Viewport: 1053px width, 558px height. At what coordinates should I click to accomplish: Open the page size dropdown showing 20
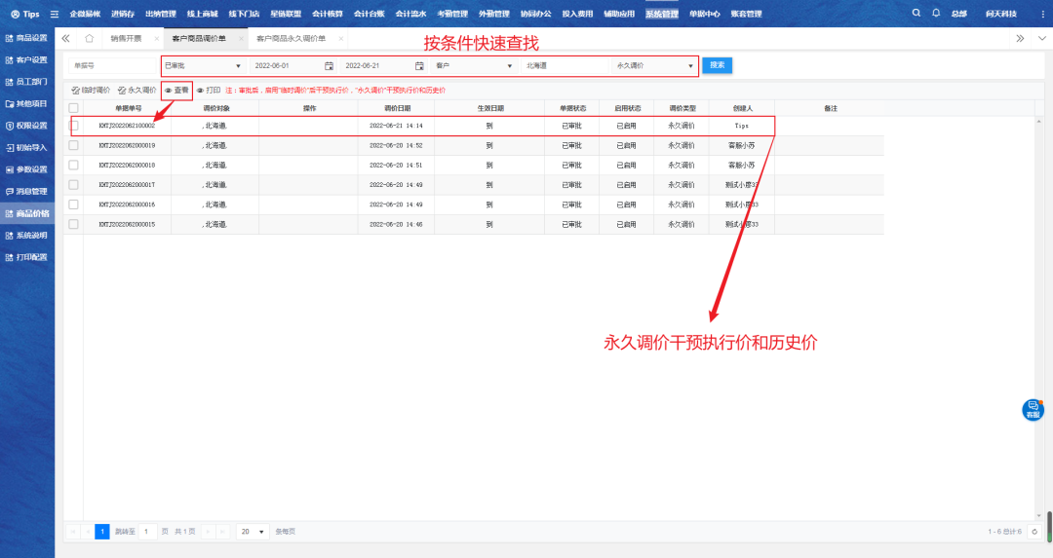[x=253, y=532]
